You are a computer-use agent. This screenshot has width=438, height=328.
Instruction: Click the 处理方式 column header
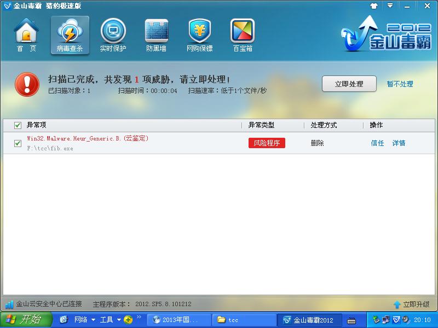(324, 125)
